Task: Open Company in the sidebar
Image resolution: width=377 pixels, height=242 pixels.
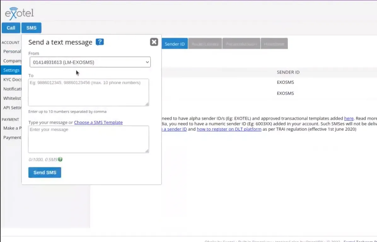Action: pyautogui.click(x=12, y=61)
